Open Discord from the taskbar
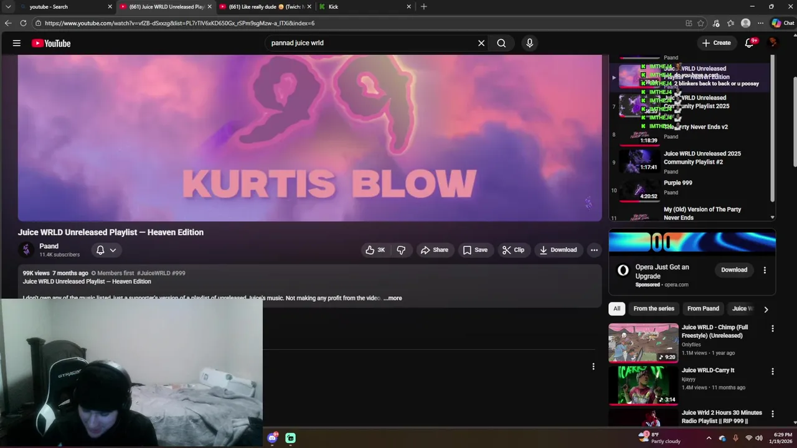 [x=272, y=438]
